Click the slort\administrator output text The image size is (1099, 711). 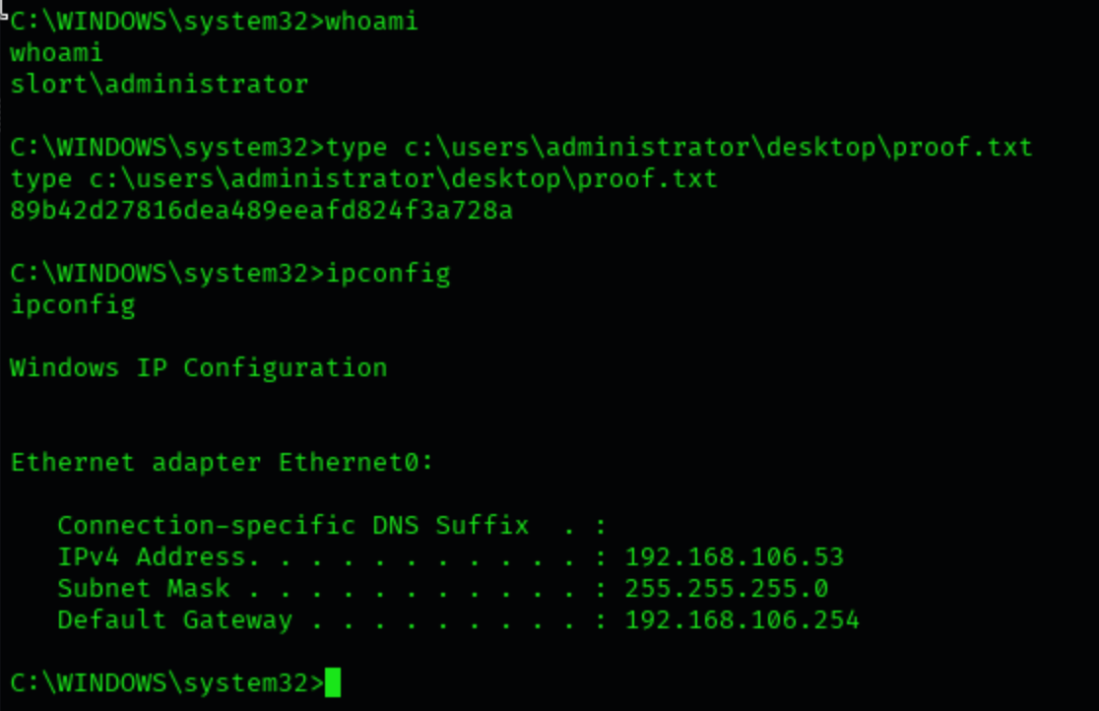[x=159, y=85]
